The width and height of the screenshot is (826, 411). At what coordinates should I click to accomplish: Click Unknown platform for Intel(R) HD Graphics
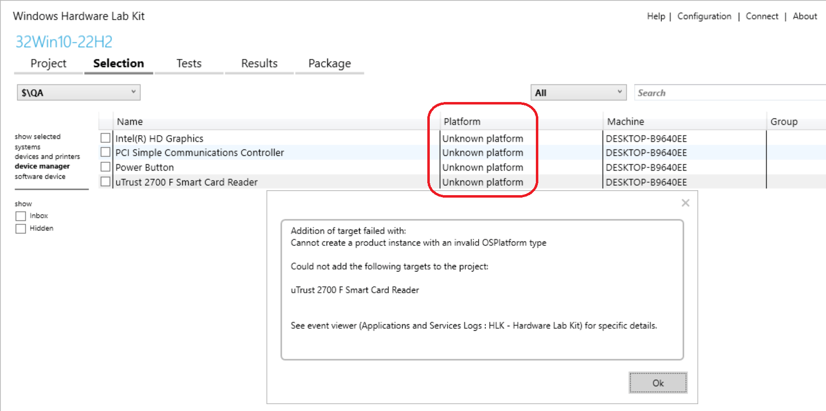pyautogui.click(x=483, y=138)
